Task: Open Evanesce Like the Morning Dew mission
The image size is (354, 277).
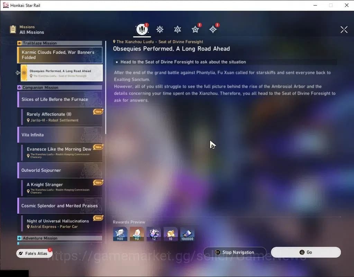Action: [62, 152]
